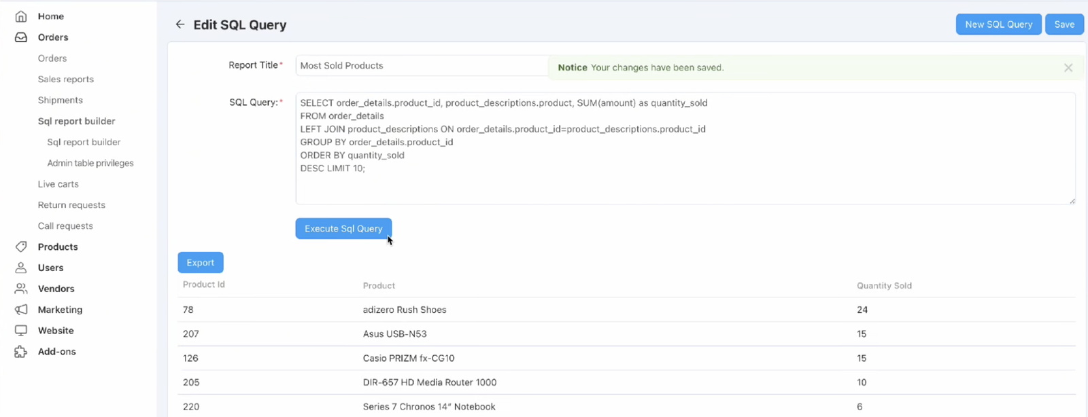The width and height of the screenshot is (1088, 417).
Task: Open Call requests page
Action: pyautogui.click(x=65, y=226)
